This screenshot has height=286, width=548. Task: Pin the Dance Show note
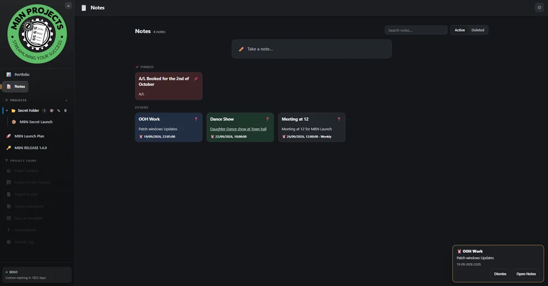(x=268, y=119)
